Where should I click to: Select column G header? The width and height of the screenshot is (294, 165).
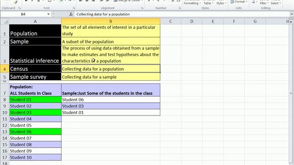tap(255, 22)
